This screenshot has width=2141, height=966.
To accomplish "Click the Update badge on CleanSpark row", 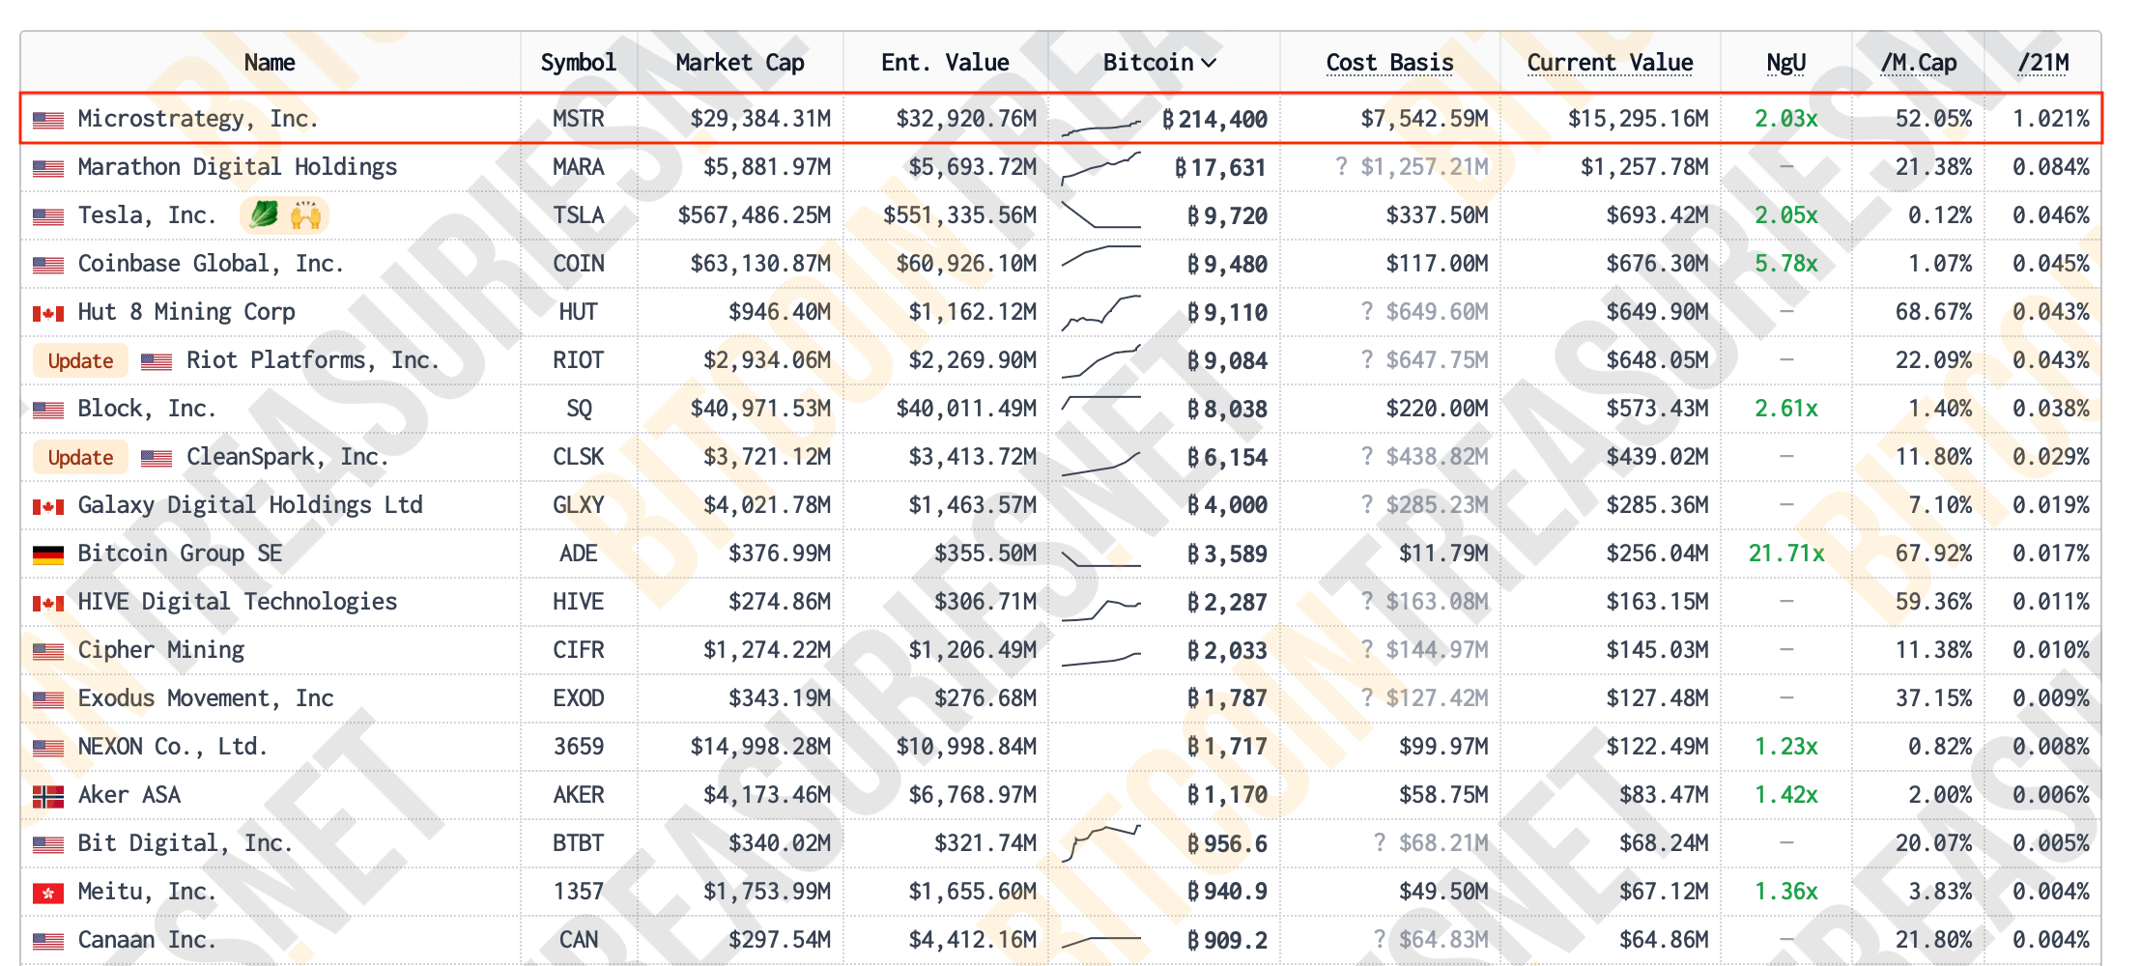I will [x=80, y=457].
